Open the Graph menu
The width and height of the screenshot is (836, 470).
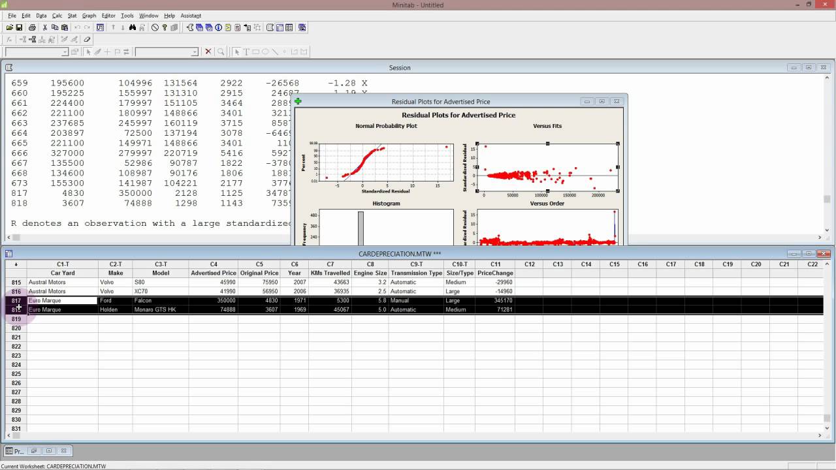(89, 16)
